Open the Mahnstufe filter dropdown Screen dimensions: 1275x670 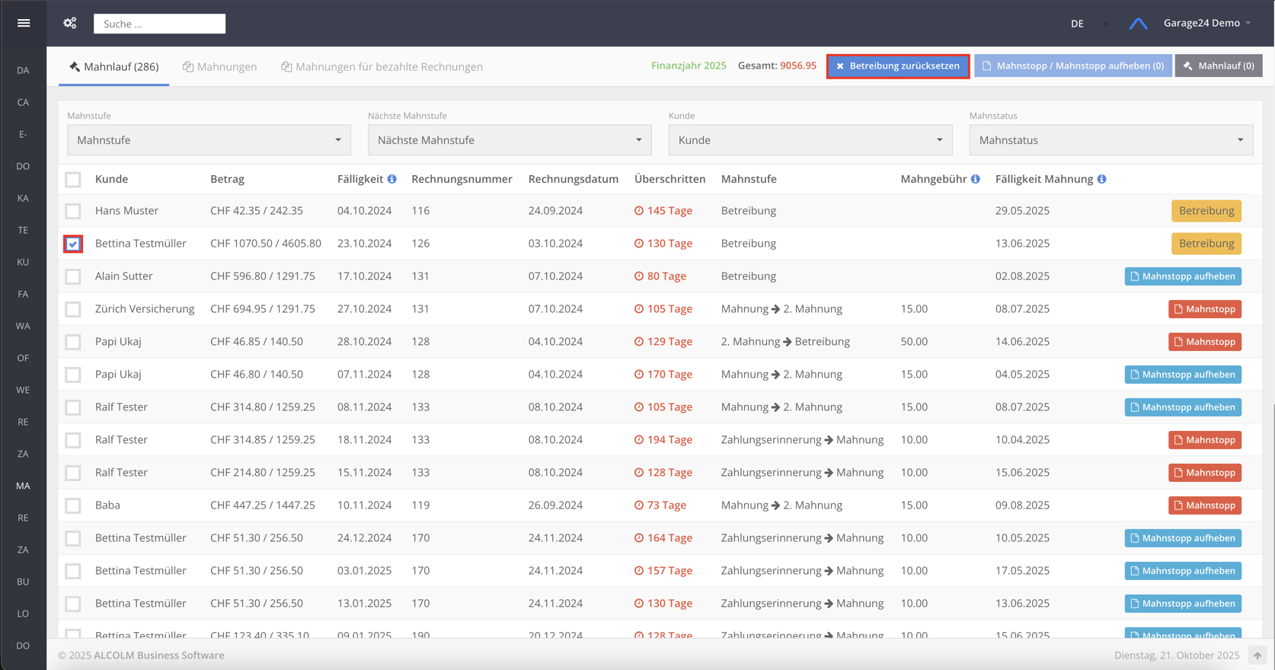click(x=209, y=140)
